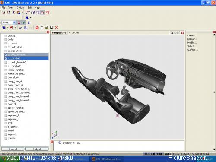Viewport: 216px width, 162px height.
Task: Close the right commands panel via red icon
Action: (214, 32)
